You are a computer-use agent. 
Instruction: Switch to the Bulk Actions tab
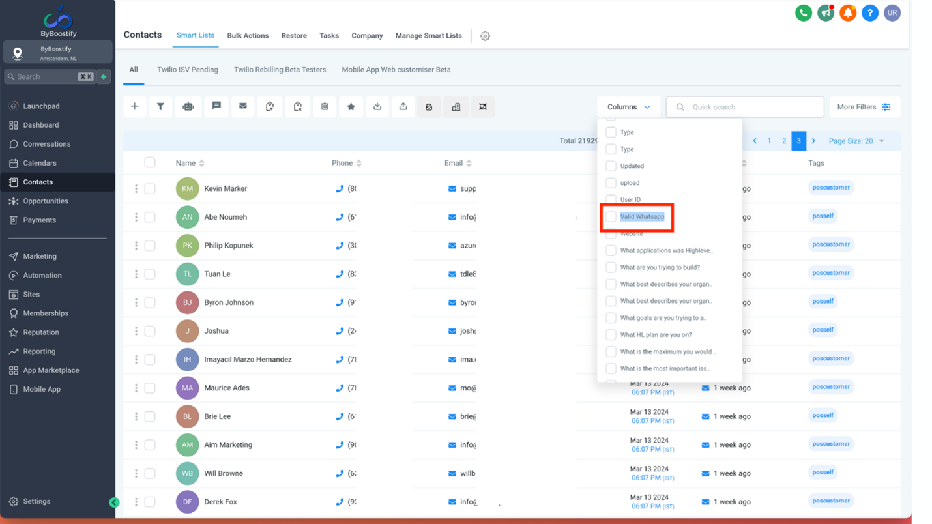(248, 36)
